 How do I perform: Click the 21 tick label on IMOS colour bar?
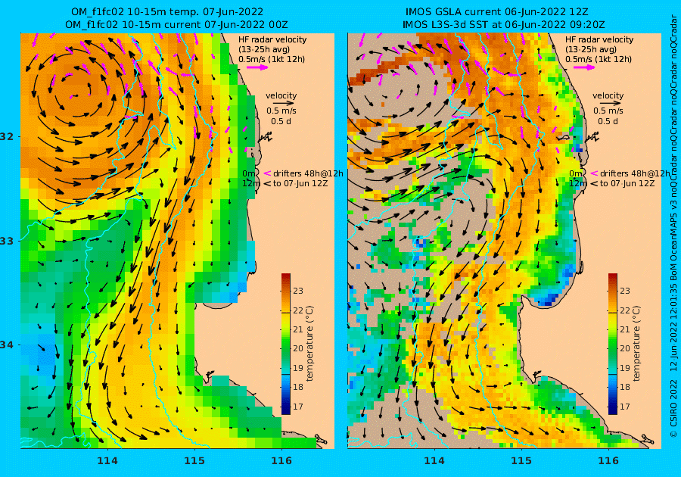click(625, 329)
